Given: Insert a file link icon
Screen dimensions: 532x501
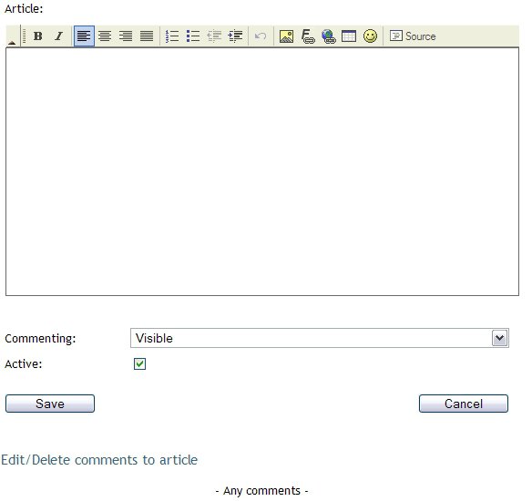Looking at the screenshot, I should tap(308, 36).
